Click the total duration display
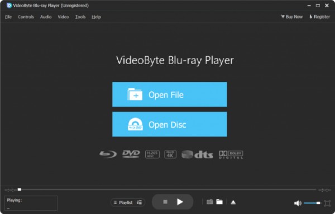 pyautogui.click(x=324, y=190)
